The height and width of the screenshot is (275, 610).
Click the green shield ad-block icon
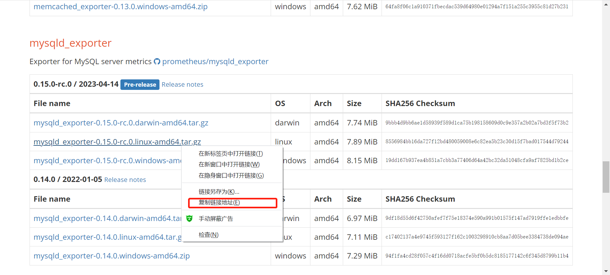coord(189,218)
